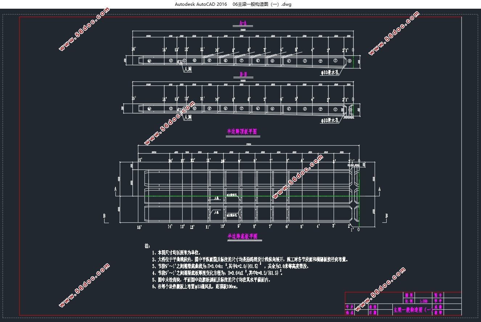Click the 姓名 cell in title block
This screenshot has width=481, height=322.
pos(350,312)
